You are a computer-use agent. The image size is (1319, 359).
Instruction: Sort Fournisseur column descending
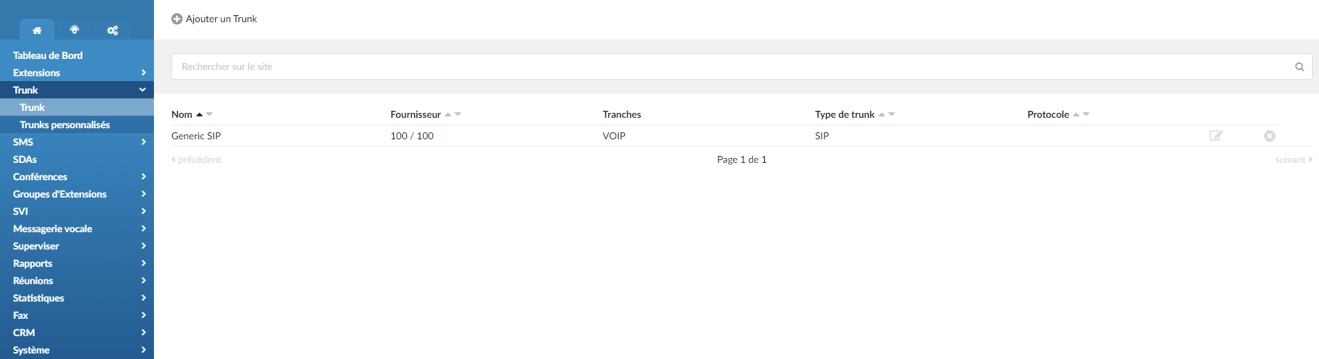pos(458,114)
